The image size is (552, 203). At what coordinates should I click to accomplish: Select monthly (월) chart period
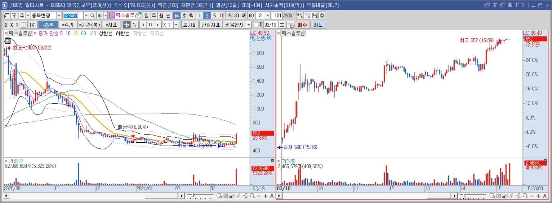[x=161, y=15]
